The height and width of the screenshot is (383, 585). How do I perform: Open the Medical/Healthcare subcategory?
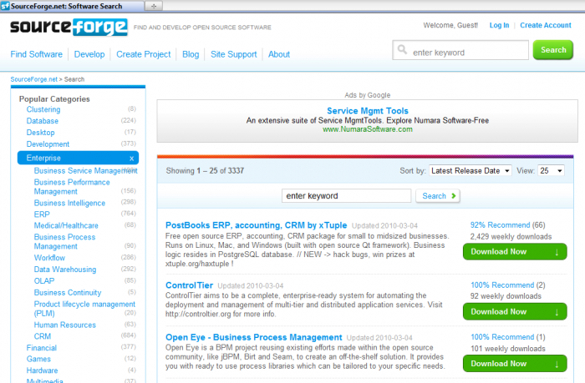tap(66, 226)
